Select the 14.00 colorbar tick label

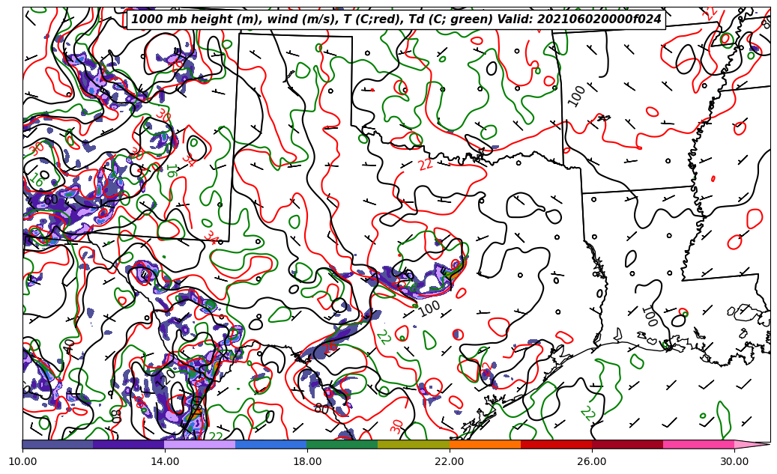pos(165,461)
